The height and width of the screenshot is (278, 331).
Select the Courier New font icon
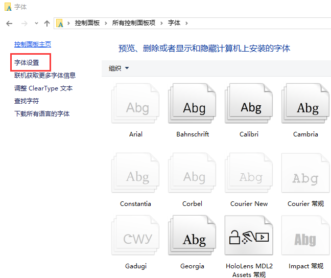(x=249, y=173)
